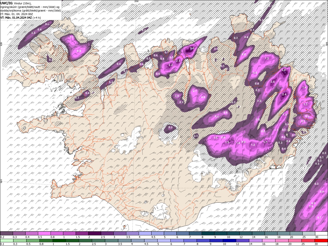Click the violet 12 swatch in lower legend
This screenshot has height=246, width=328.
click(x=242, y=240)
